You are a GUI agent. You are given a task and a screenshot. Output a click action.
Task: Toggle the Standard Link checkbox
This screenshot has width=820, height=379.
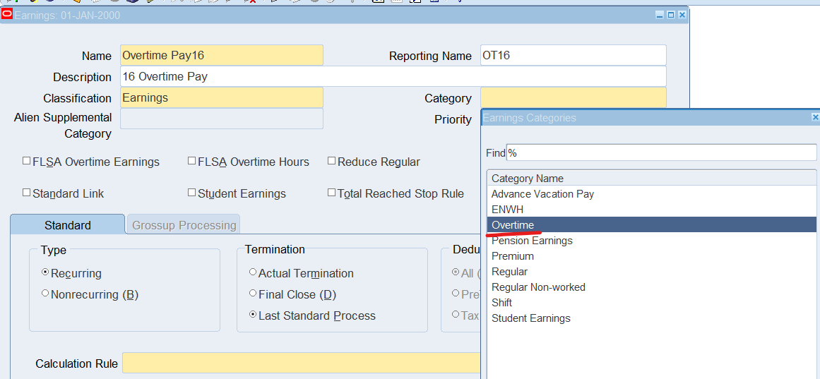[27, 193]
